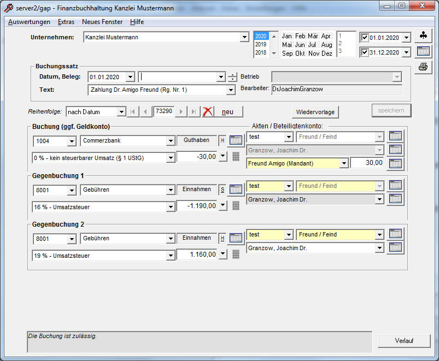Image resolution: width=439 pixels, height=361 pixels.
Task: Open account table icon next to Einnahmen in Gegenbuchung 1
Action: [236, 190]
